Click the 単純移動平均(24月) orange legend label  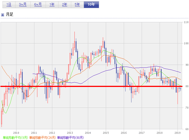[x=43, y=137]
